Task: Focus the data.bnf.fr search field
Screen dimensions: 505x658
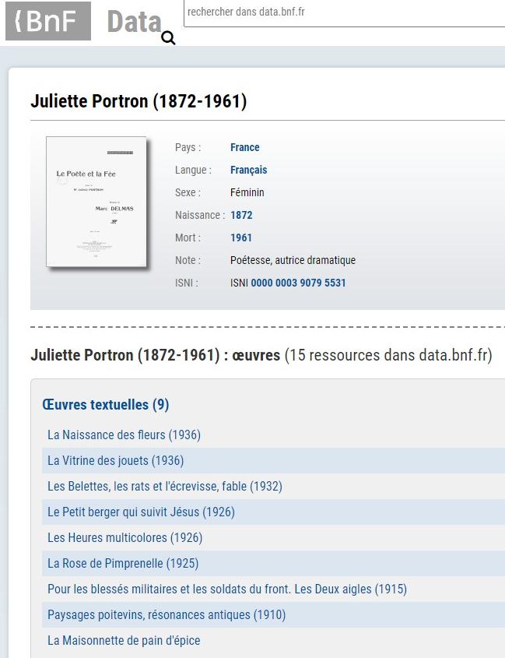Action: (345, 12)
